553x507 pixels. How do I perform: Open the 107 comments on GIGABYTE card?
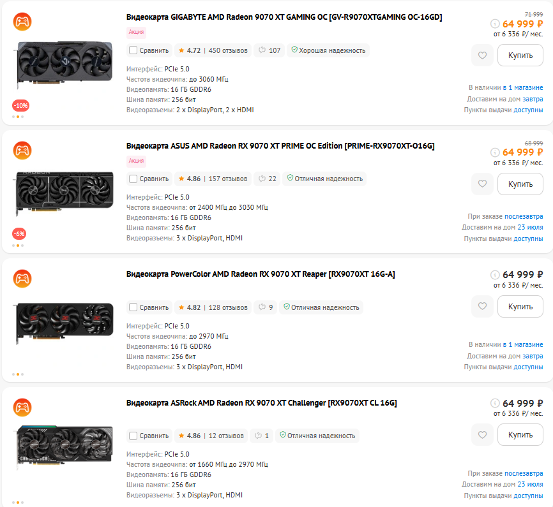point(269,50)
